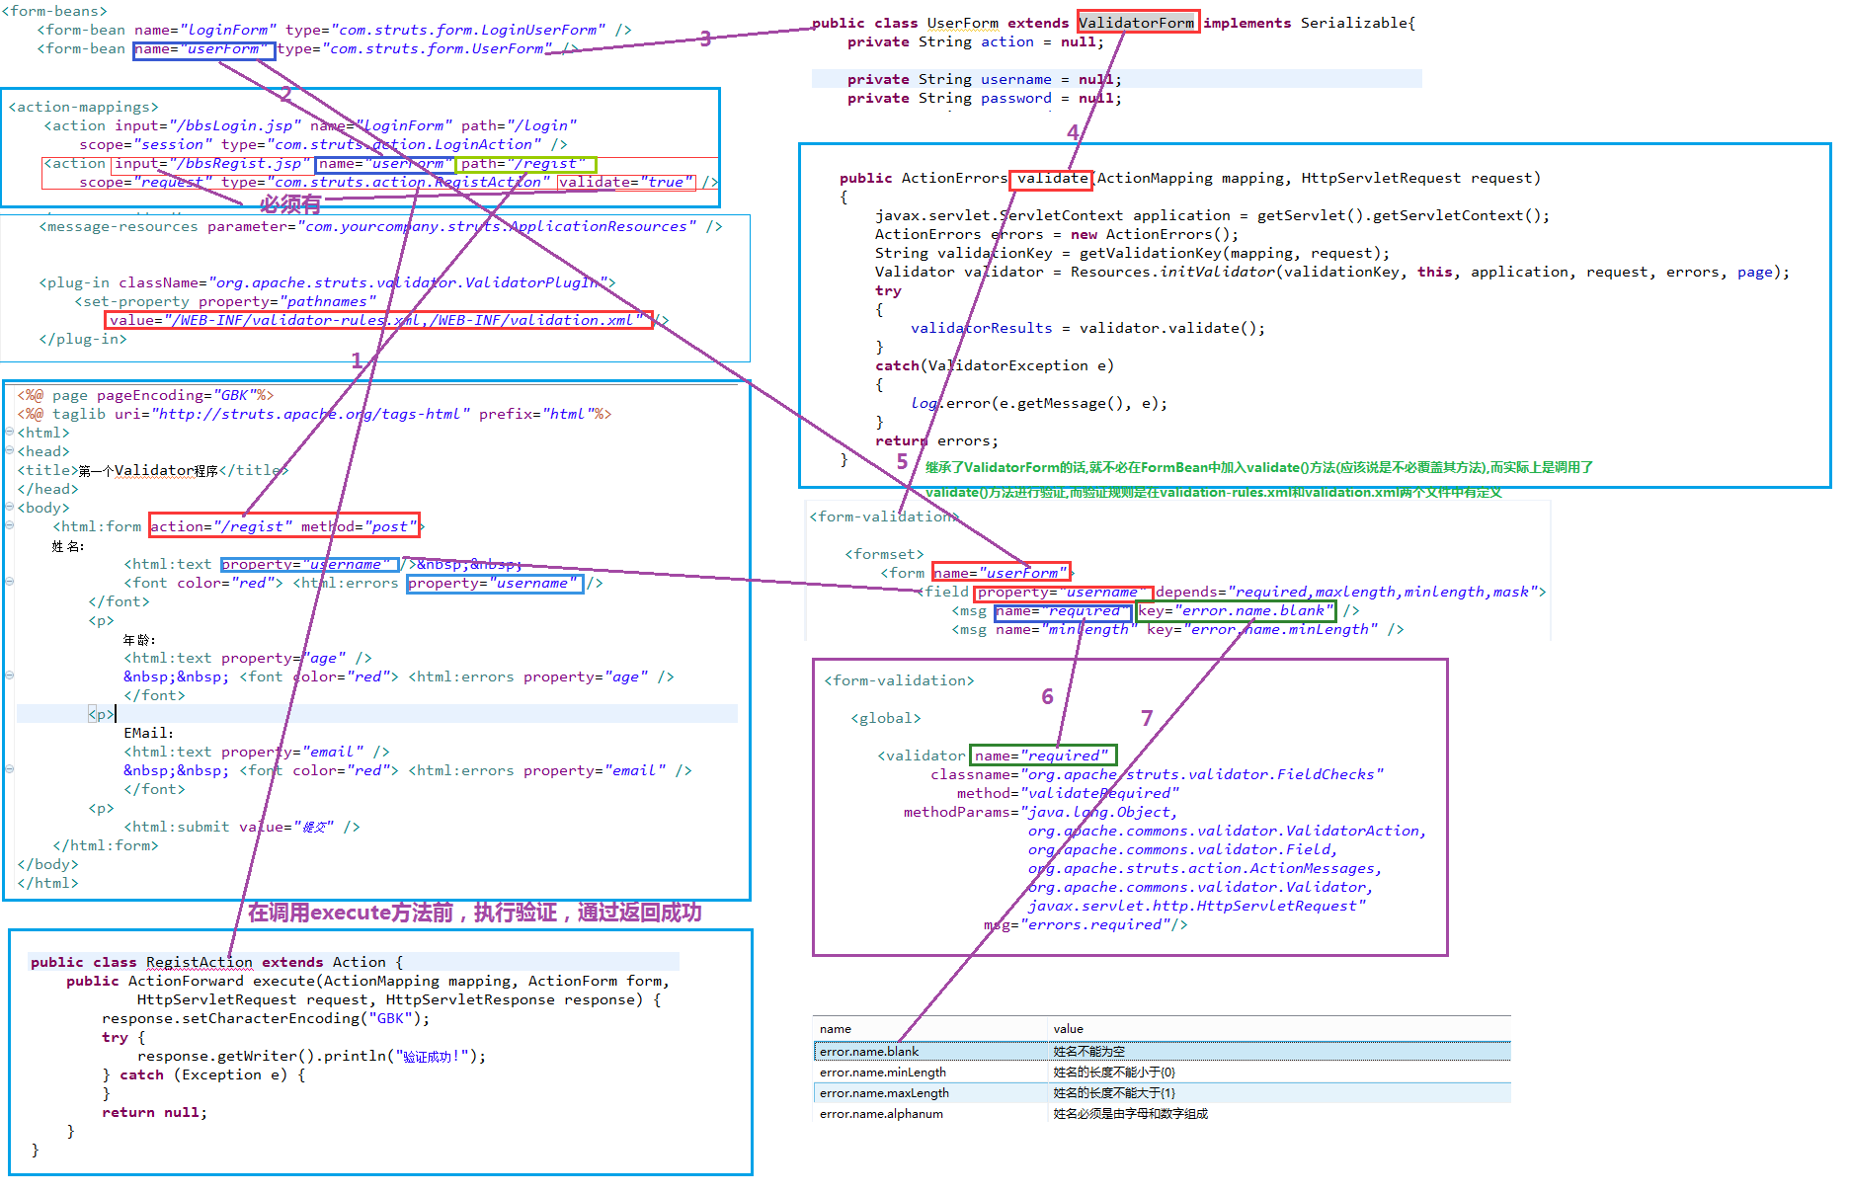Click the message-resources parameter line
This screenshot has width=1849, height=1193.
[x=380, y=226]
